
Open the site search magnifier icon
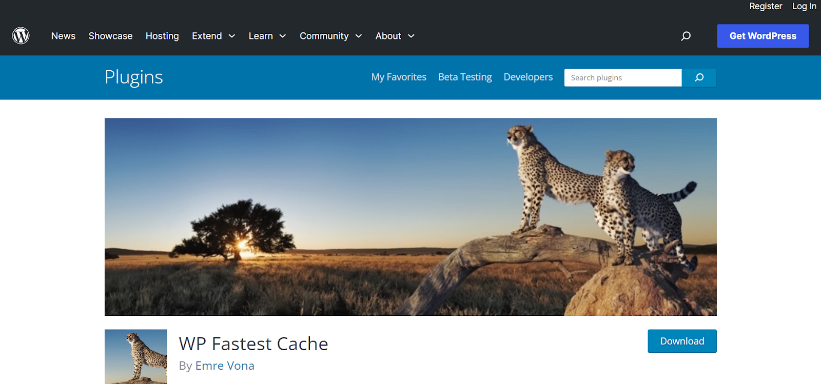[686, 36]
